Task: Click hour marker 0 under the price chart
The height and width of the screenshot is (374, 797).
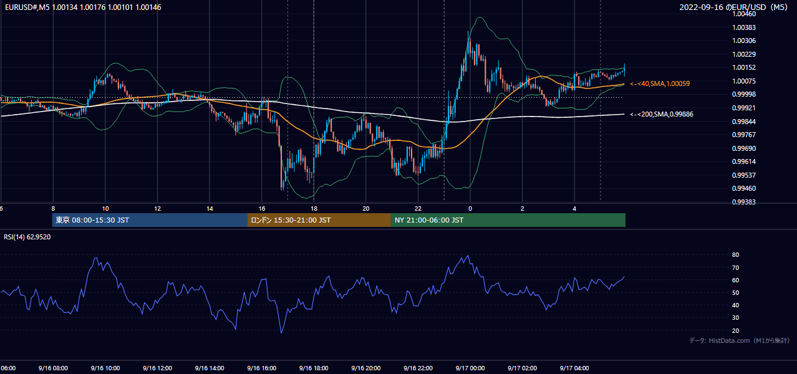Action: coord(470,209)
